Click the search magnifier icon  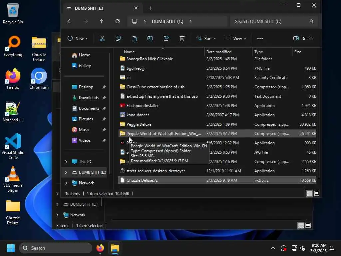(x=312, y=21)
